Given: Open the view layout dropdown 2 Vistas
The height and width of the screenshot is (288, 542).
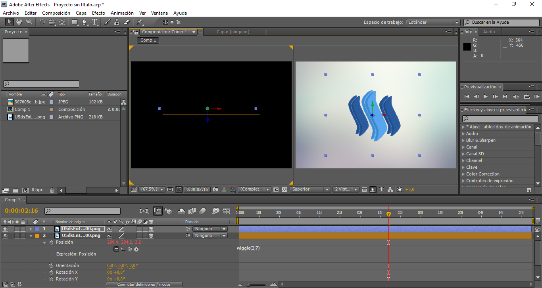Looking at the screenshot, I should (x=346, y=189).
